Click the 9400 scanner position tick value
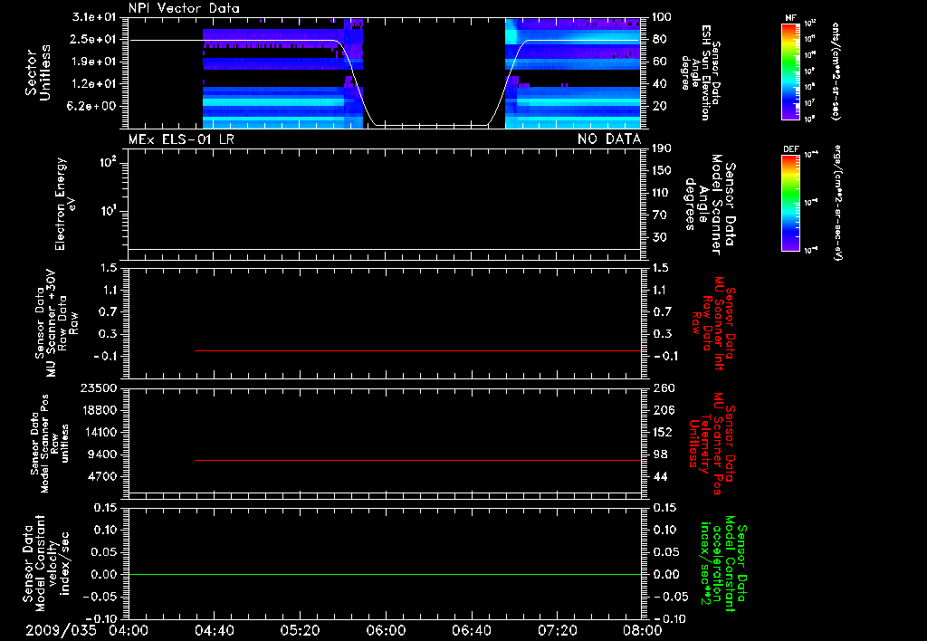 (103, 454)
